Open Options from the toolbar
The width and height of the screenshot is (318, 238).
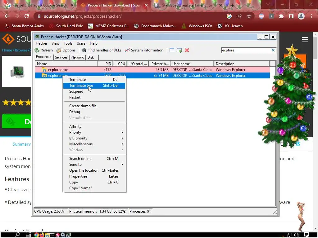(x=66, y=50)
